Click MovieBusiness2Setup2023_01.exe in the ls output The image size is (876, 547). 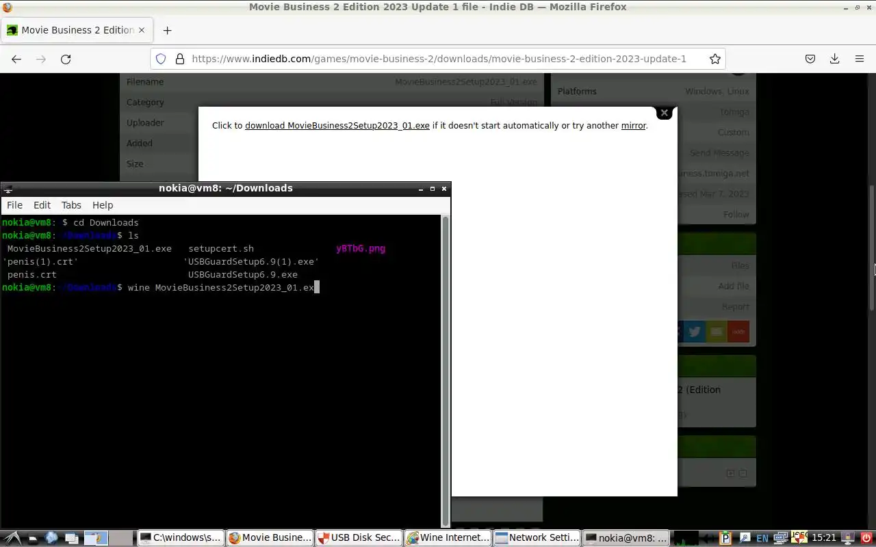[x=90, y=249]
